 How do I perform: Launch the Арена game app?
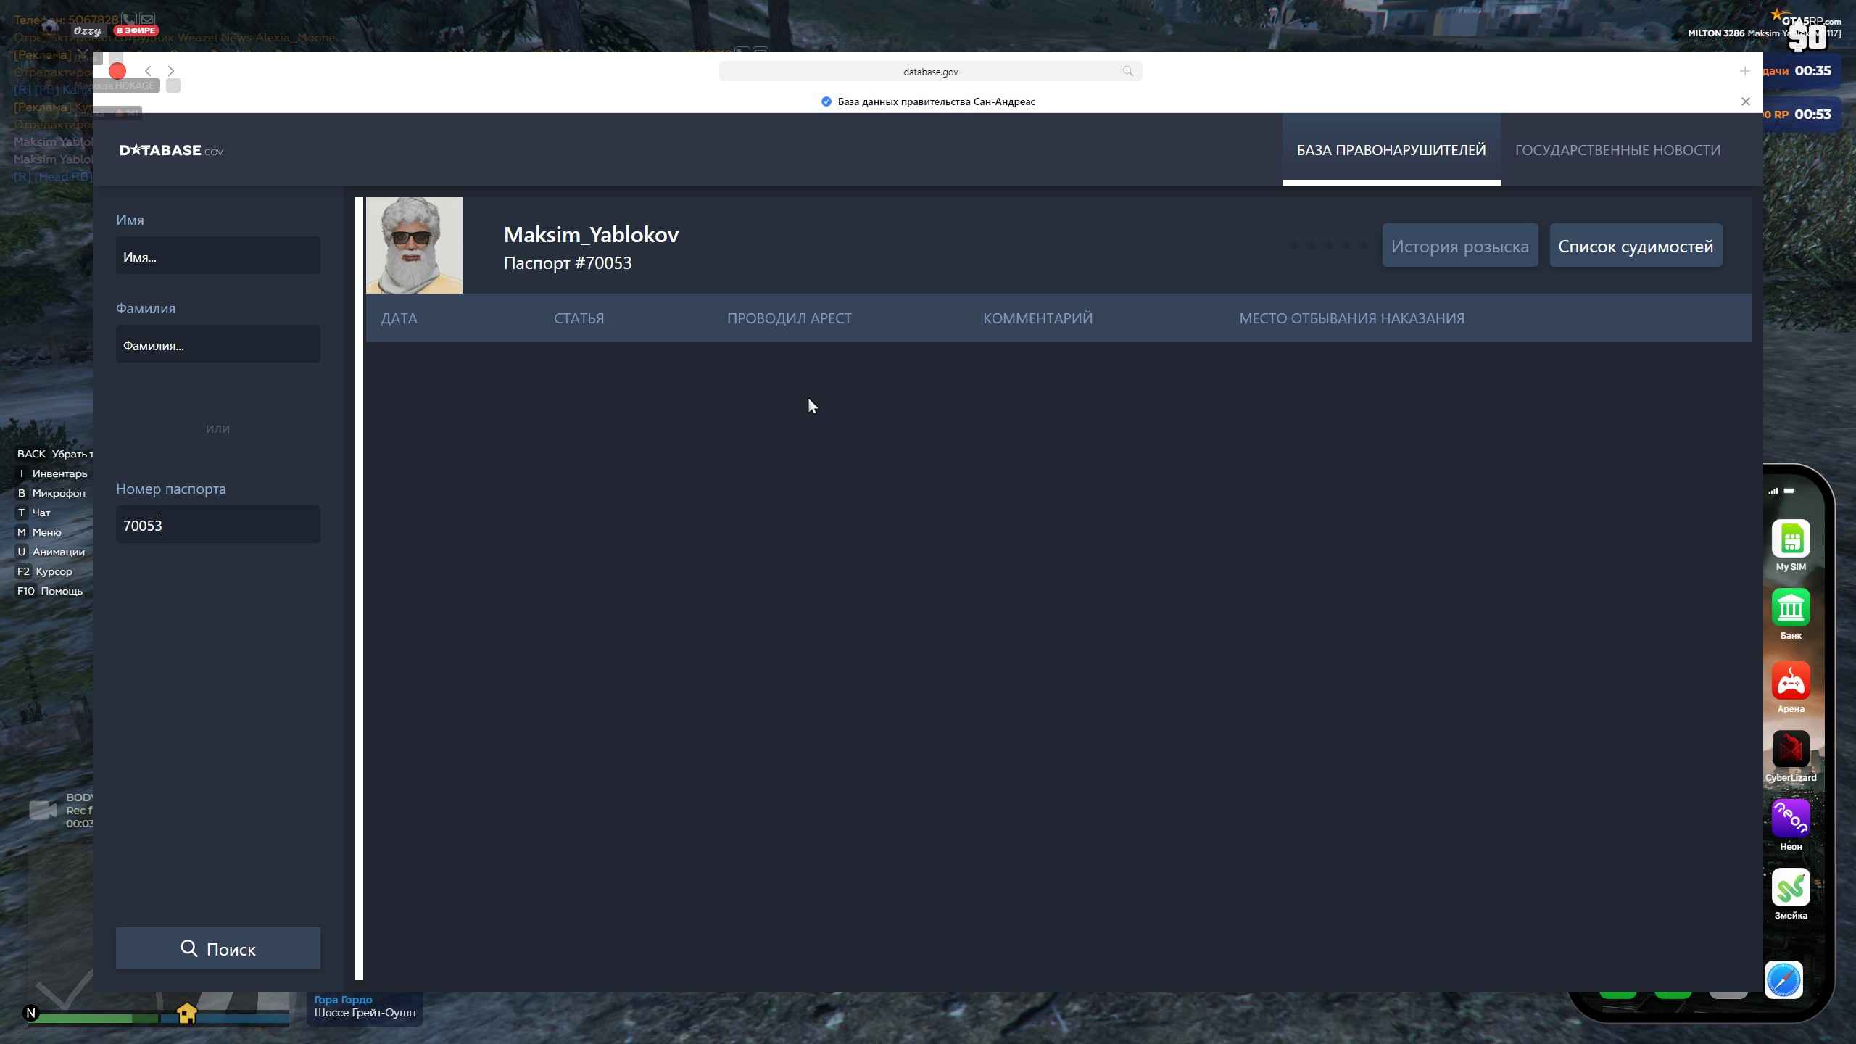1790,680
